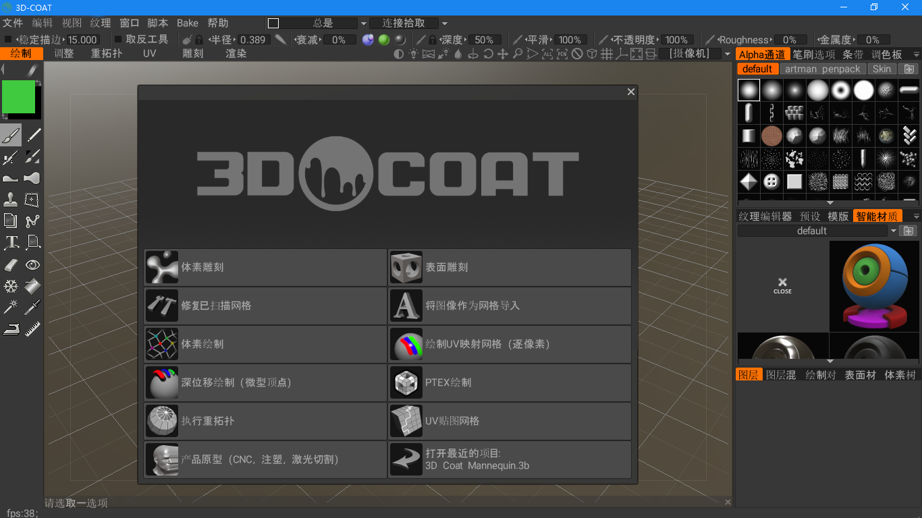Image resolution: width=922 pixels, height=518 pixels.
Task: Open the Bake menu
Action: click(x=188, y=23)
